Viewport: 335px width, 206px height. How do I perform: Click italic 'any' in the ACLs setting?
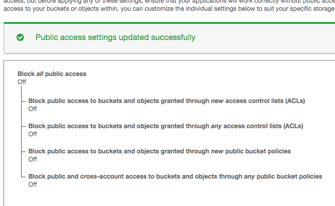coord(216,126)
